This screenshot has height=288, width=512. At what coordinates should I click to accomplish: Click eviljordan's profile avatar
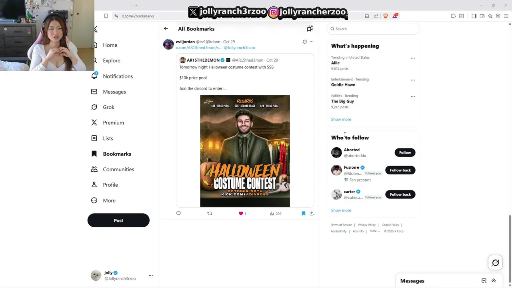click(x=168, y=44)
